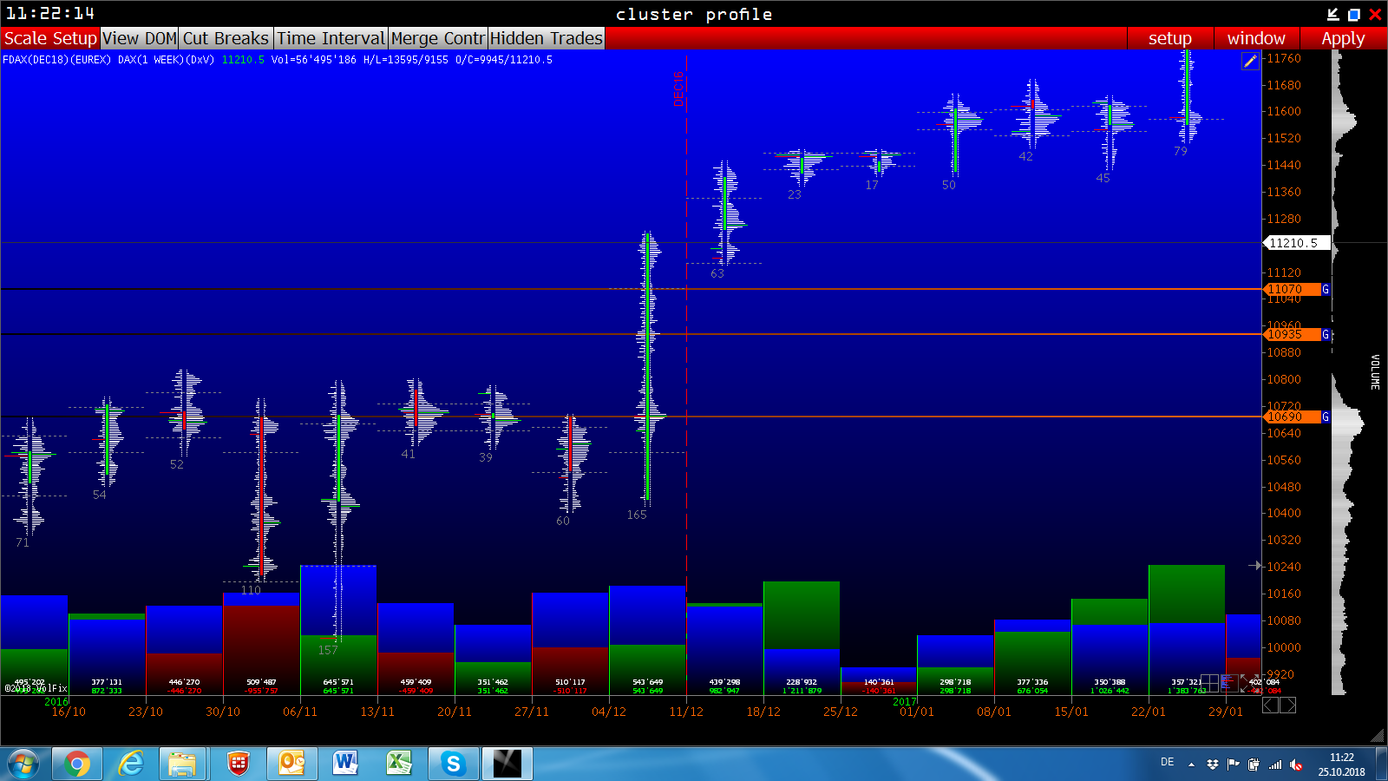Show hidden tray icons arrow
Viewport: 1388px width, 781px height.
(x=1191, y=765)
